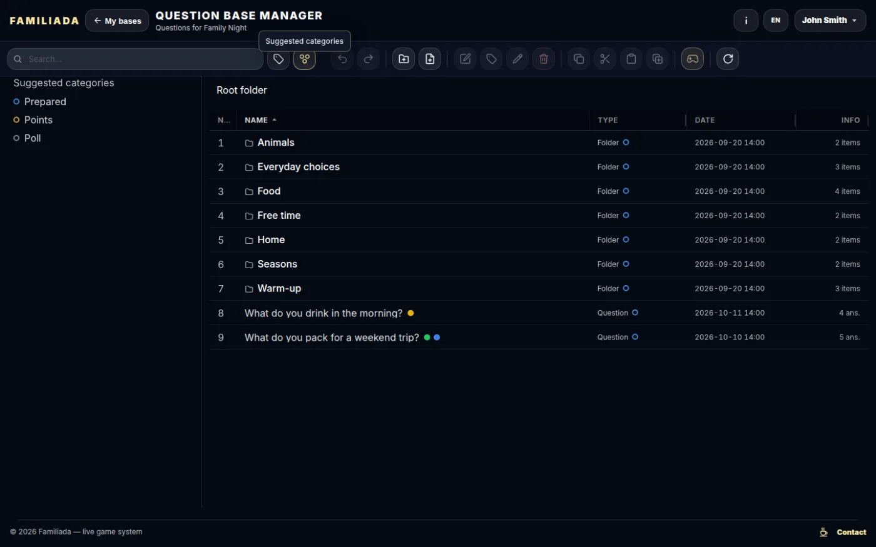Click the folder icon of Home row
This screenshot has height=547, width=876.
pyautogui.click(x=249, y=240)
